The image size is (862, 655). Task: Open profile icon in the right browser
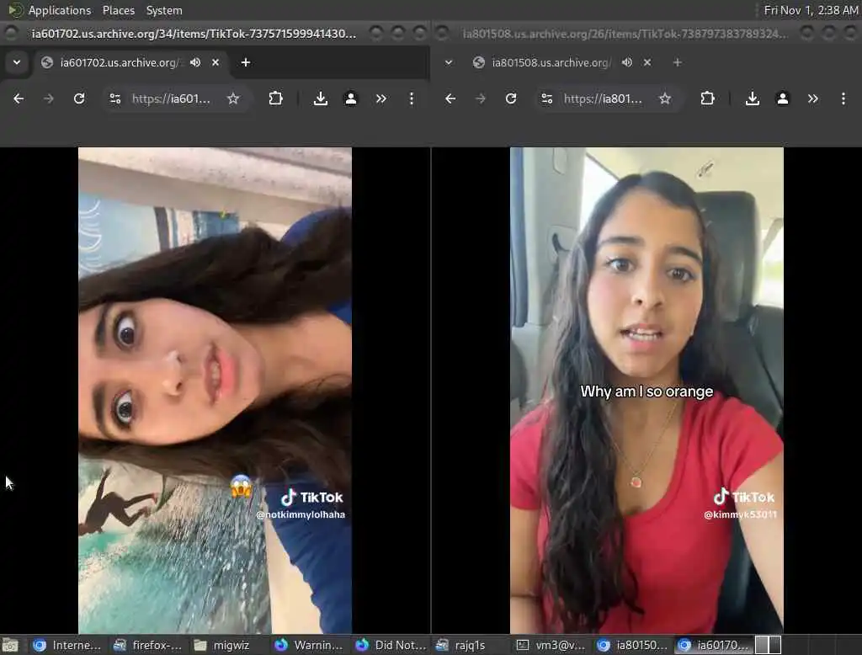(783, 99)
